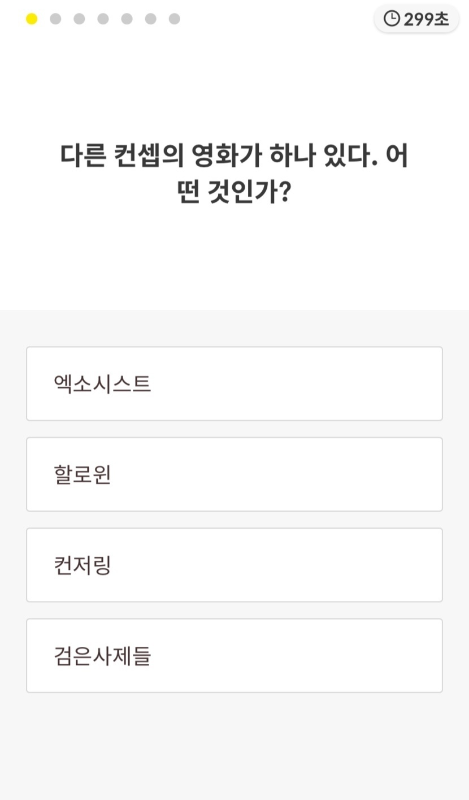Choose the 할로윈 answer option
469x800 pixels.
(x=234, y=474)
